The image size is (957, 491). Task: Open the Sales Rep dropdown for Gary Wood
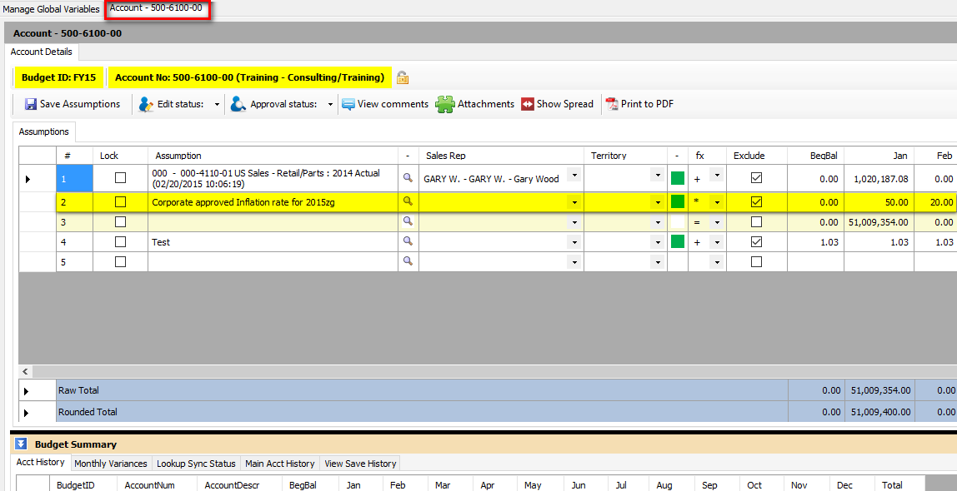pos(574,176)
